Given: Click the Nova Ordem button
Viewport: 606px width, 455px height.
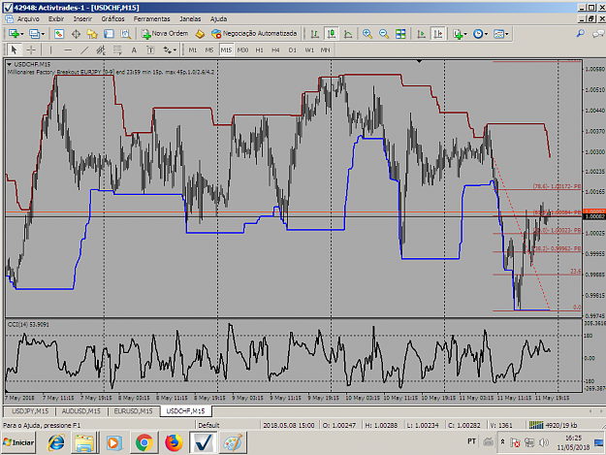Looking at the screenshot, I should click(165, 34).
